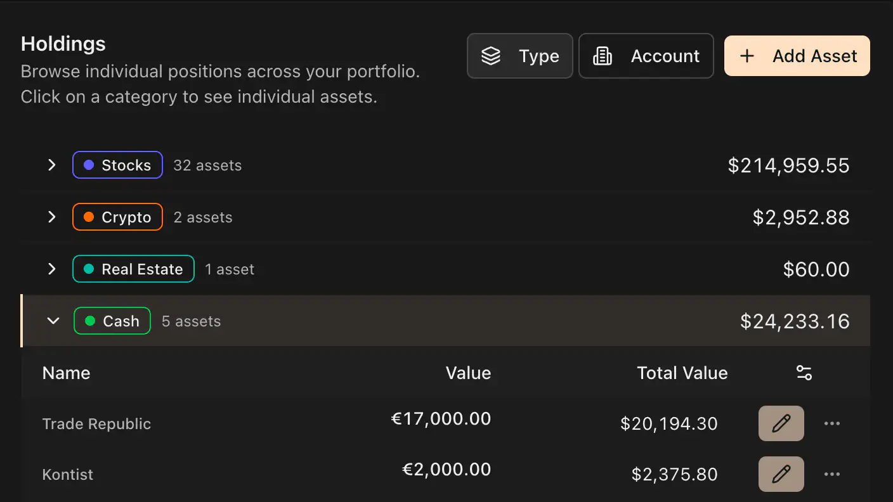Open the column settings icon in the table header
893x502 pixels.
[x=804, y=373]
